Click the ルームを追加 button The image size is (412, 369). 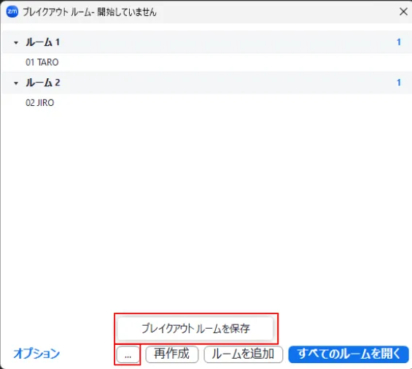point(244,354)
